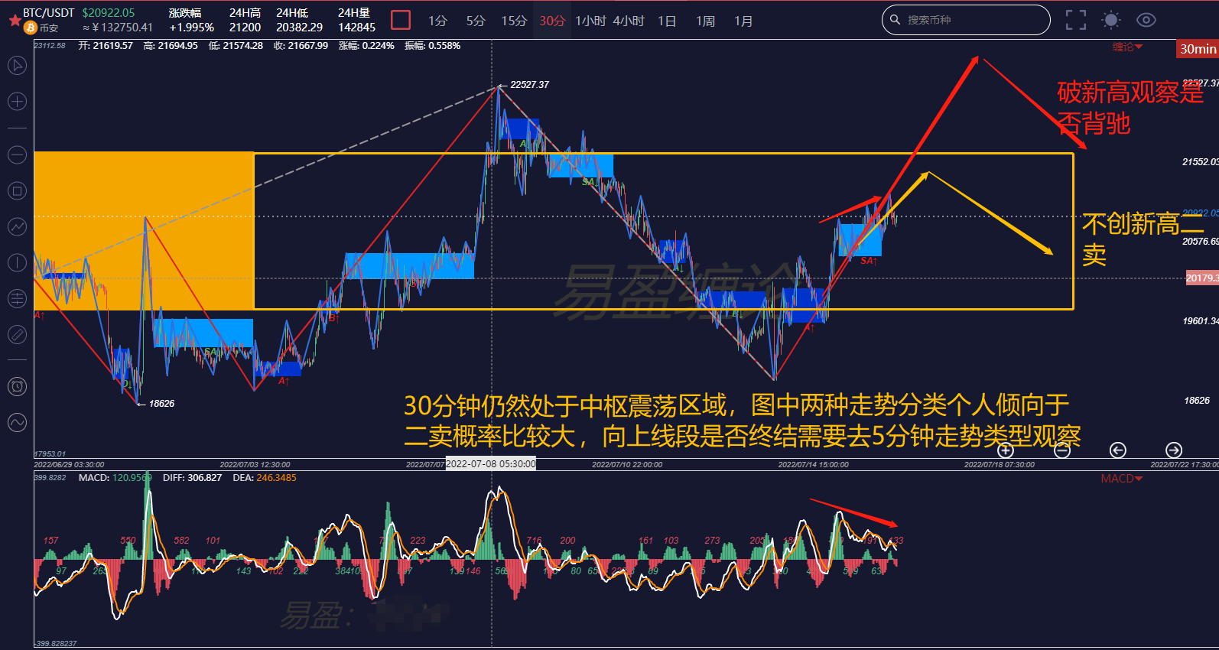Screen dimensions: 1219x650
Task: Click the 24H低 20382.29 value
Action: [x=300, y=28]
